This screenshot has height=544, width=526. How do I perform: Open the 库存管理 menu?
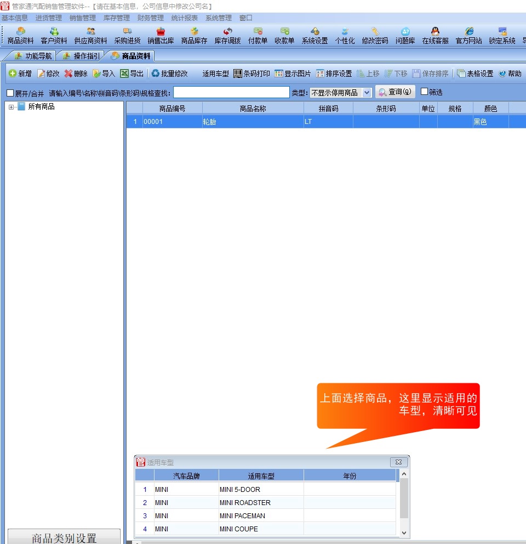[x=116, y=18]
